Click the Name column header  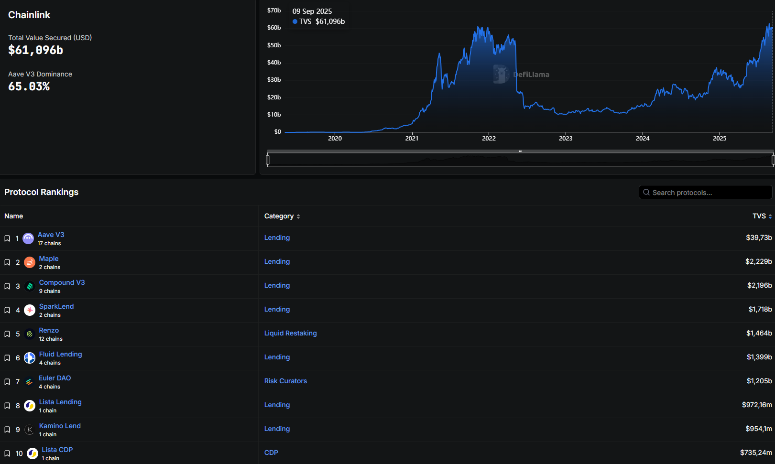(x=13, y=216)
